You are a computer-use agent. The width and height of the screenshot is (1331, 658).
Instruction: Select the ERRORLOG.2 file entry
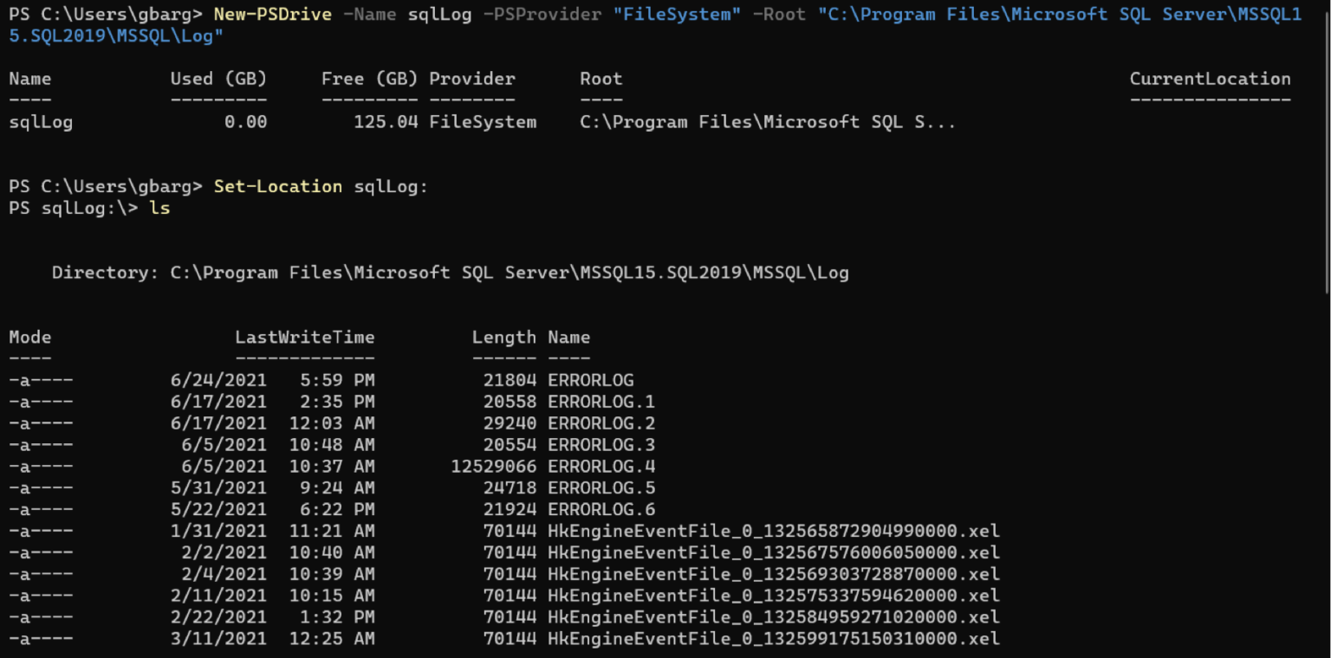(x=601, y=423)
